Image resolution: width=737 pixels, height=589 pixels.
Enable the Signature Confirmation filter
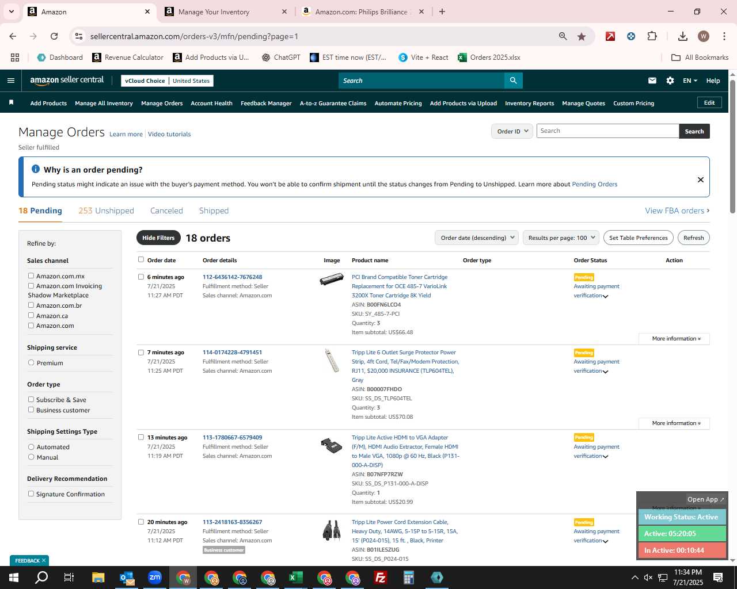31,494
